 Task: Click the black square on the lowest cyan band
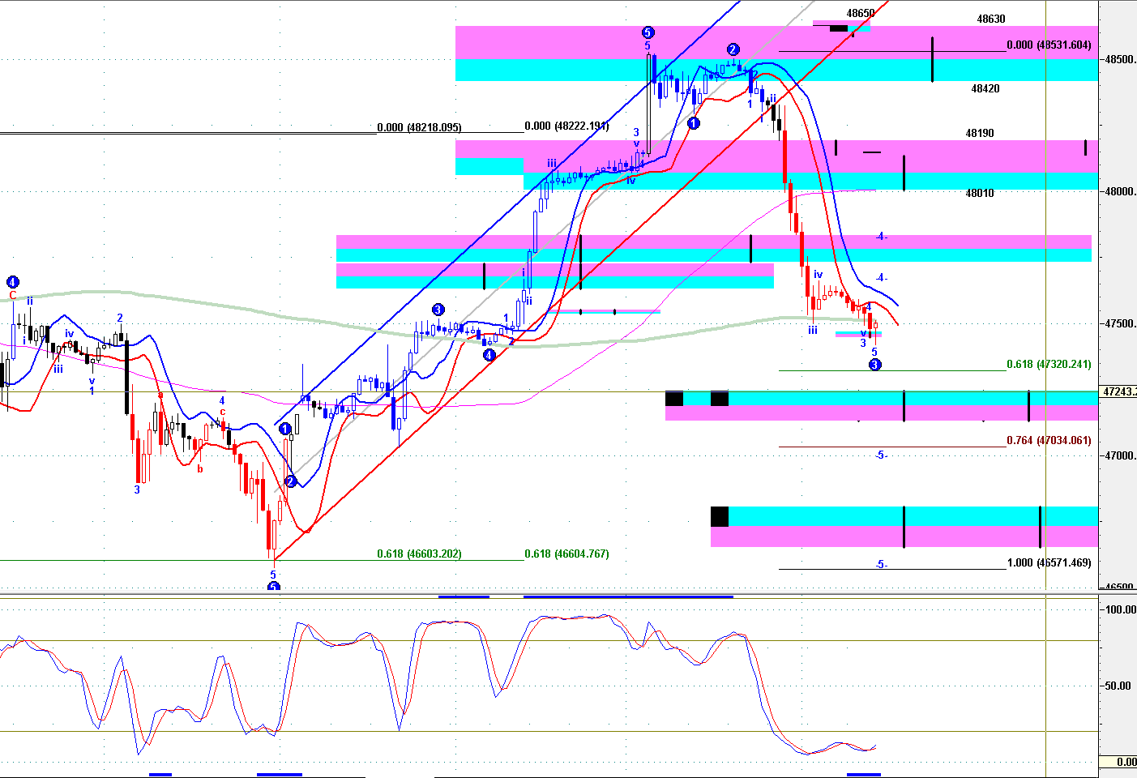720,516
